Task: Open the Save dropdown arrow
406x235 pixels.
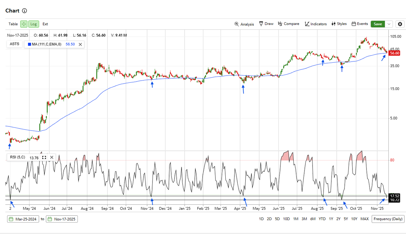Action: click(389, 24)
